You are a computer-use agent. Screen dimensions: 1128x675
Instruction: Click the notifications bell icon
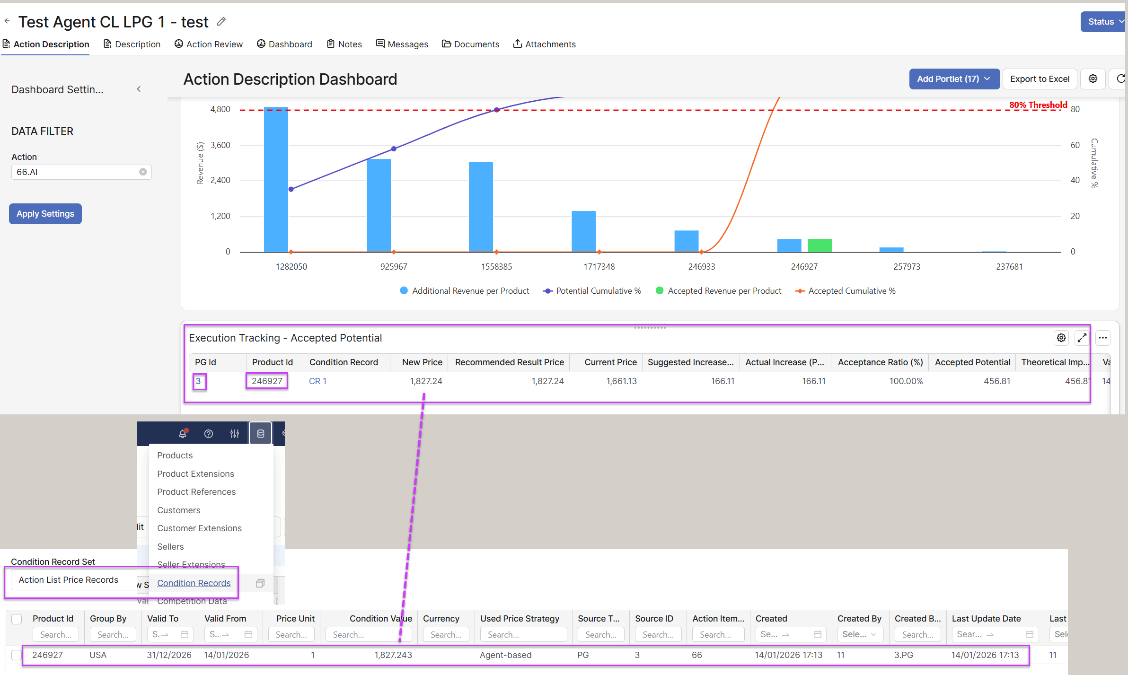click(183, 433)
